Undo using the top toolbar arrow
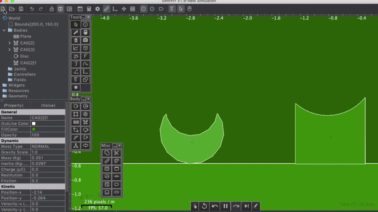378x212 pixels. coord(32,9)
